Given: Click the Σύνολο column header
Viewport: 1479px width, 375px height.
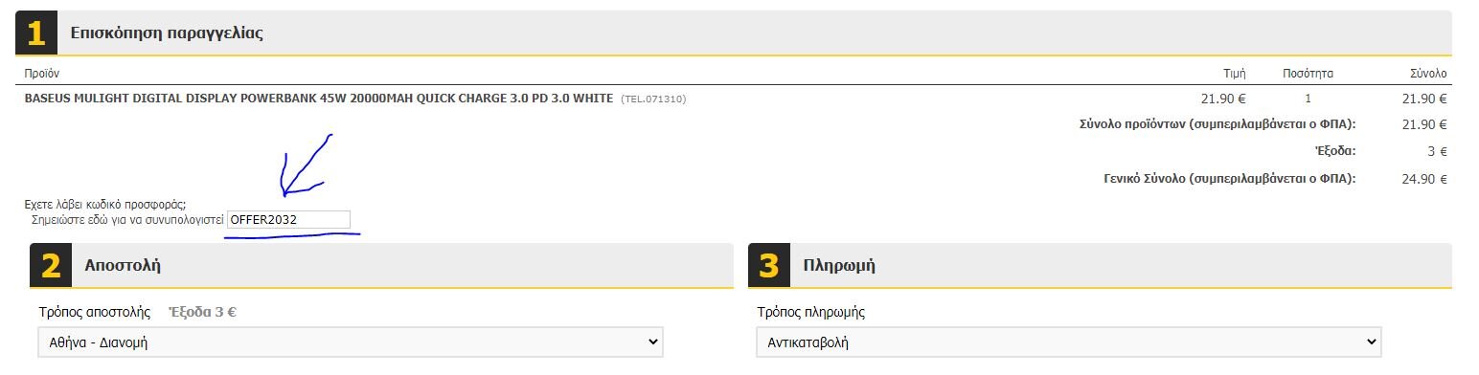Looking at the screenshot, I should 1428,74.
